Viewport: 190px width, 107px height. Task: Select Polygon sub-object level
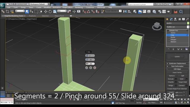(173, 40)
